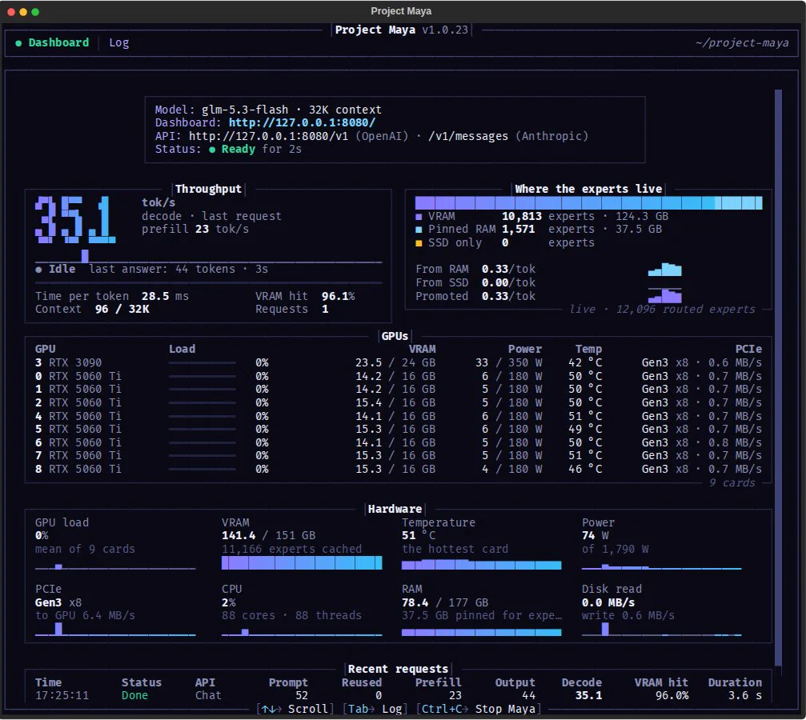
Task: Click the large 35.1 throughput number
Action: [75, 219]
